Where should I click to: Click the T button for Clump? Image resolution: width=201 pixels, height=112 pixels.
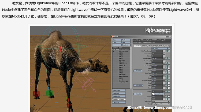pos(169,83)
